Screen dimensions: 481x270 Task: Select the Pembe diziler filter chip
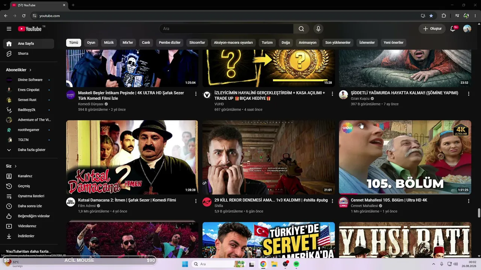point(170,42)
